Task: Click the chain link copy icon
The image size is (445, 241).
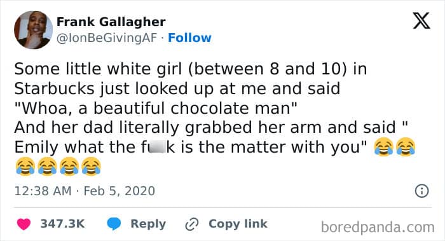Action: pos(191,224)
